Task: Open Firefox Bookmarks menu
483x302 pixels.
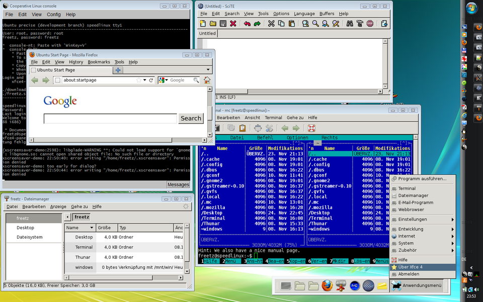Action: coord(99,62)
